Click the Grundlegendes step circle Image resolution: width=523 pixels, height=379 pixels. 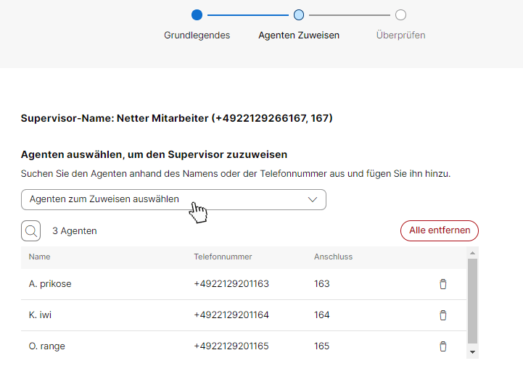(197, 14)
